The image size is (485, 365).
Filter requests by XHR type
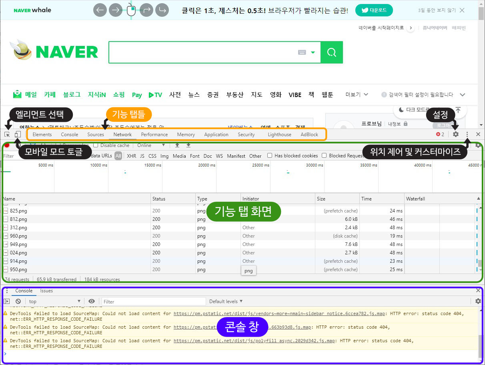point(131,156)
